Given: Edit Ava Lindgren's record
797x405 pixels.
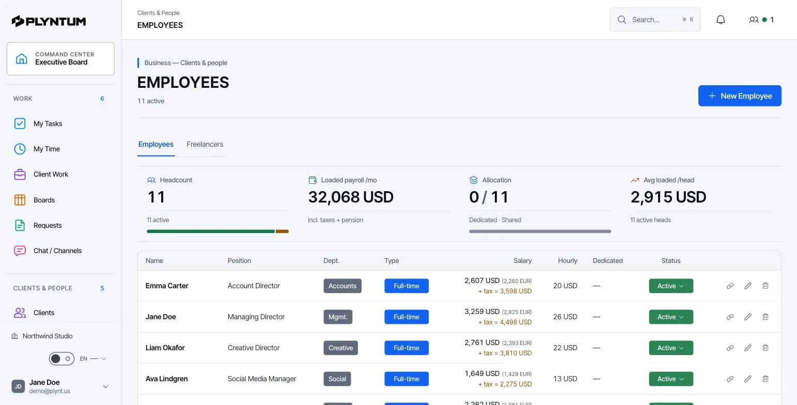Looking at the screenshot, I should click(747, 379).
